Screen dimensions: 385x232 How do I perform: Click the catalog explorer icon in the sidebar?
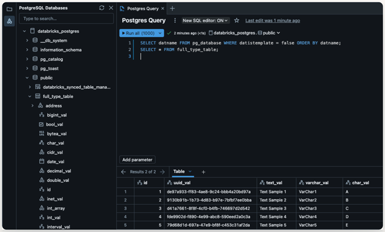9,21
